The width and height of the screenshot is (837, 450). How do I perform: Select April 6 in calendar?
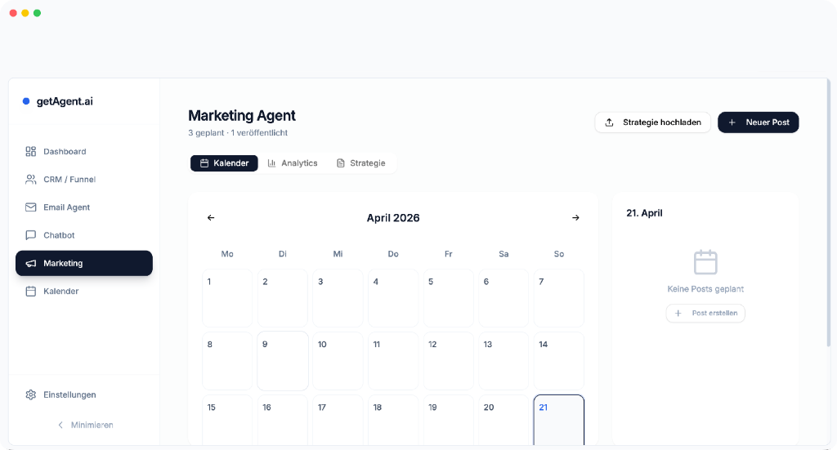[504, 298]
